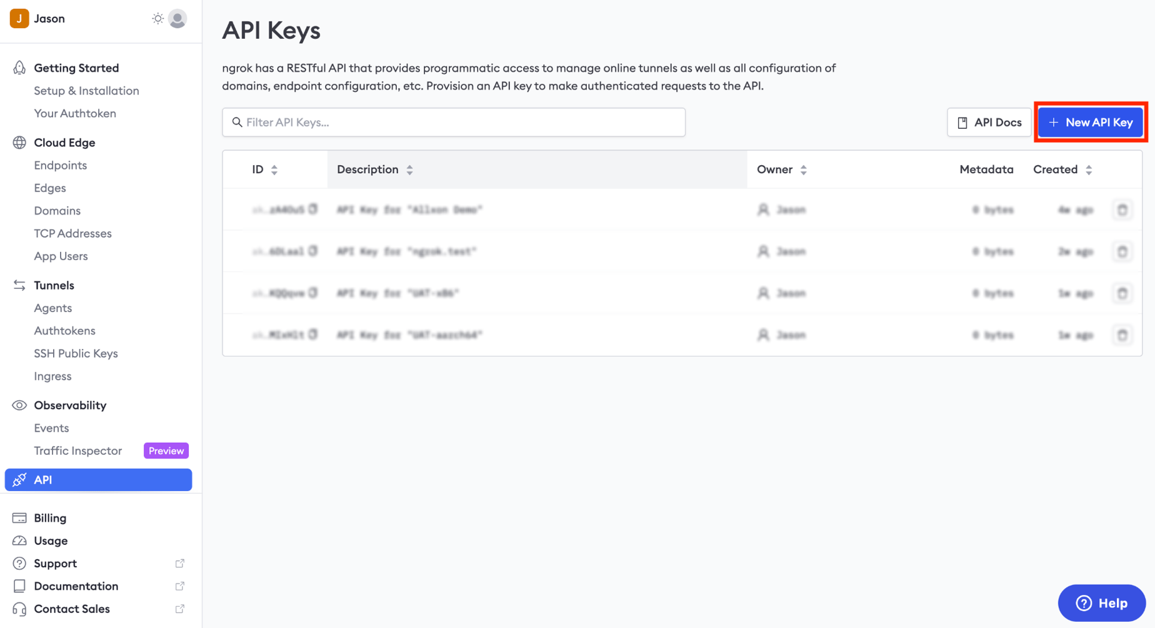
Task: Click the user avatar circle
Action: (177, 18)
